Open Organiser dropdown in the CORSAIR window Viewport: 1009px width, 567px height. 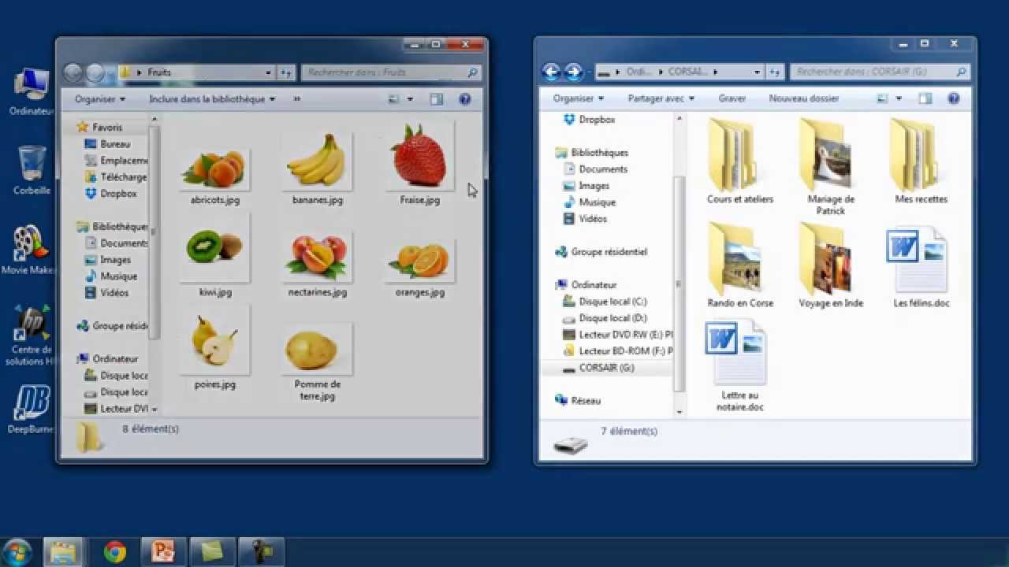(579, 98)
